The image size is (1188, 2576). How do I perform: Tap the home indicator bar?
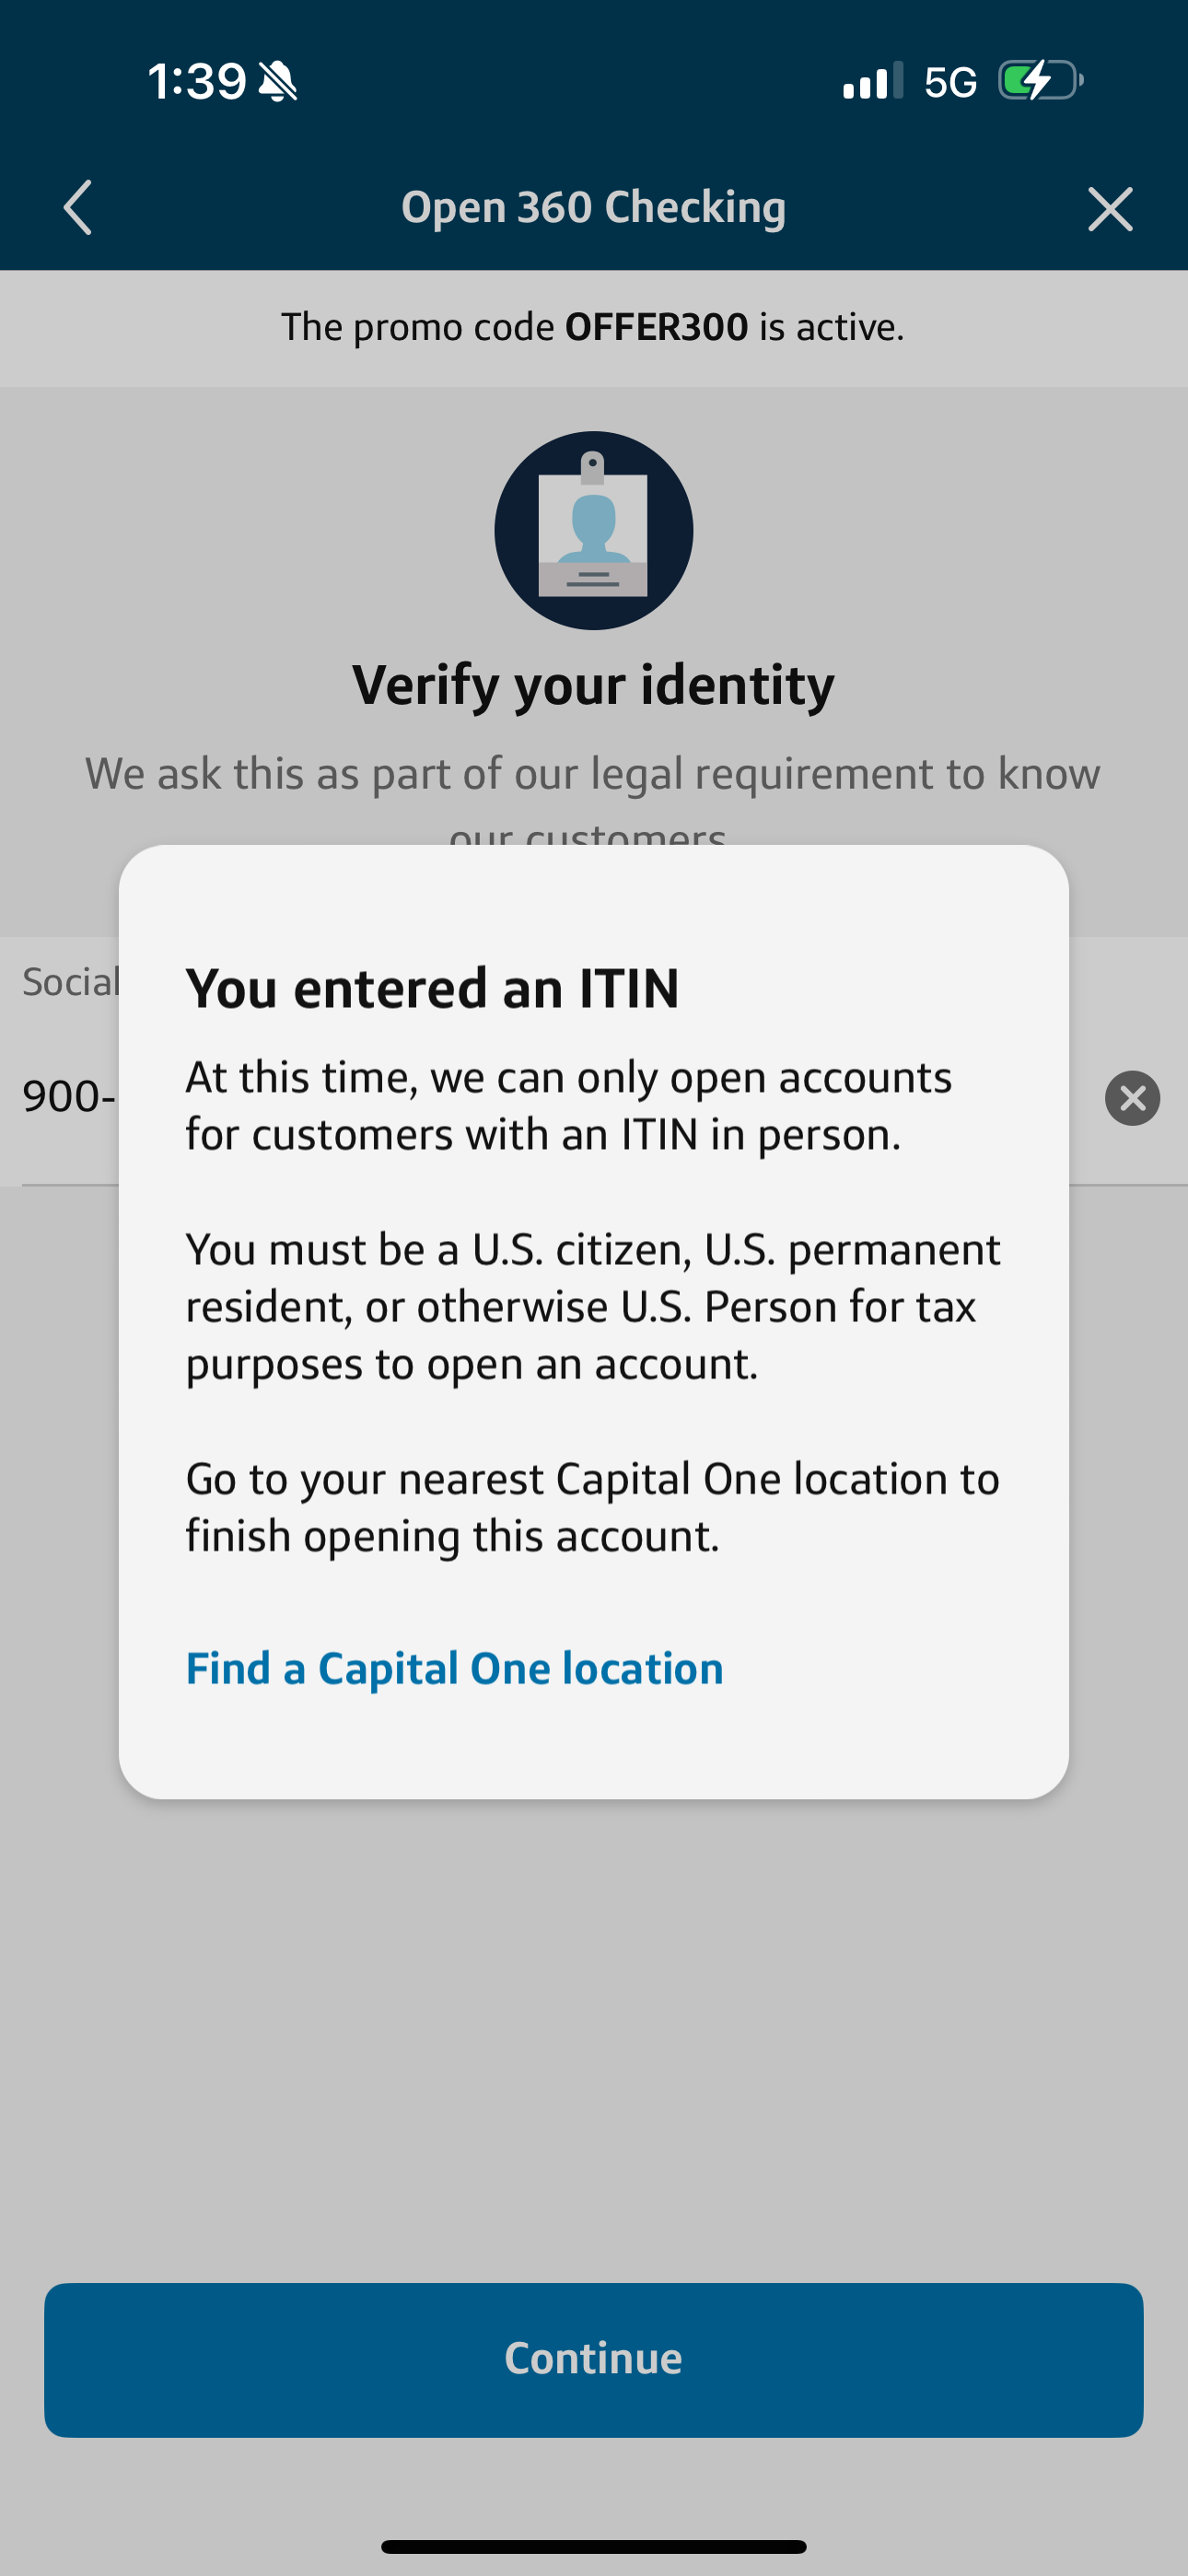pyautogui.click(x=594, y=2546)
